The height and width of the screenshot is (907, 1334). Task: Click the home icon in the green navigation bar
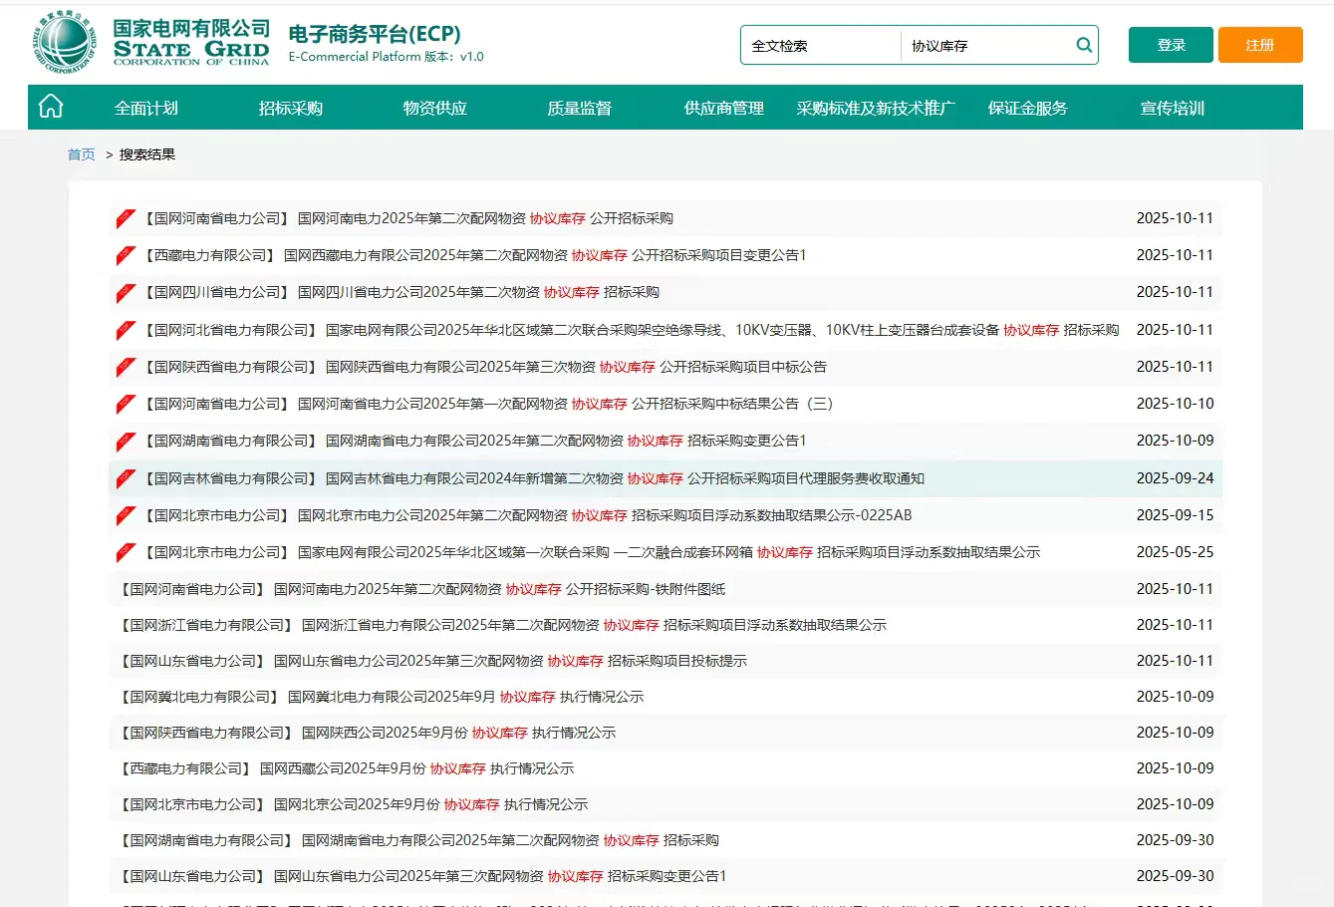pyautogui.click(x=49, y=106)
